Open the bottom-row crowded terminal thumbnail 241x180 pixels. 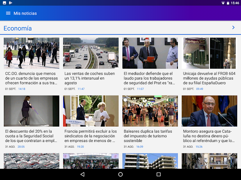(91, 161)
